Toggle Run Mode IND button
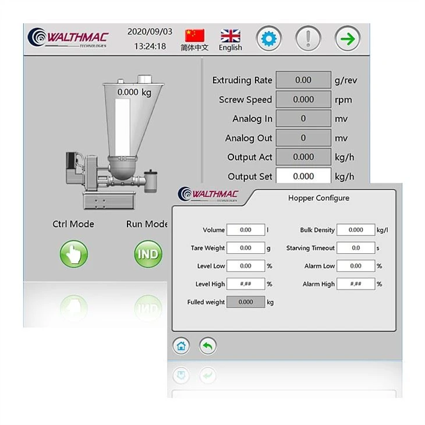 click(148, 254)
